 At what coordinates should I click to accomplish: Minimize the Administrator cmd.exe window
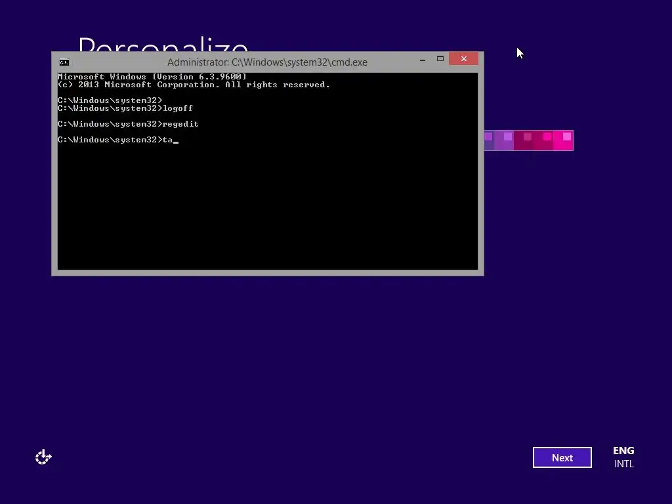coord(423,59)
